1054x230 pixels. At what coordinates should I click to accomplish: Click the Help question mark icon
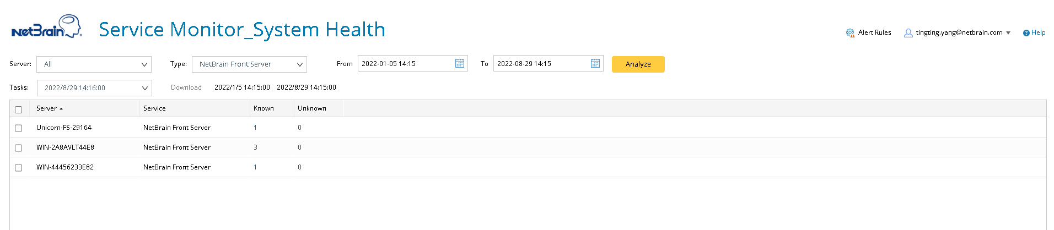[1026, 33]
